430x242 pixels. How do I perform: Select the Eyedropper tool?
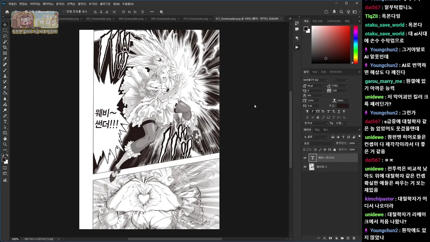click(x=5, y=59)
